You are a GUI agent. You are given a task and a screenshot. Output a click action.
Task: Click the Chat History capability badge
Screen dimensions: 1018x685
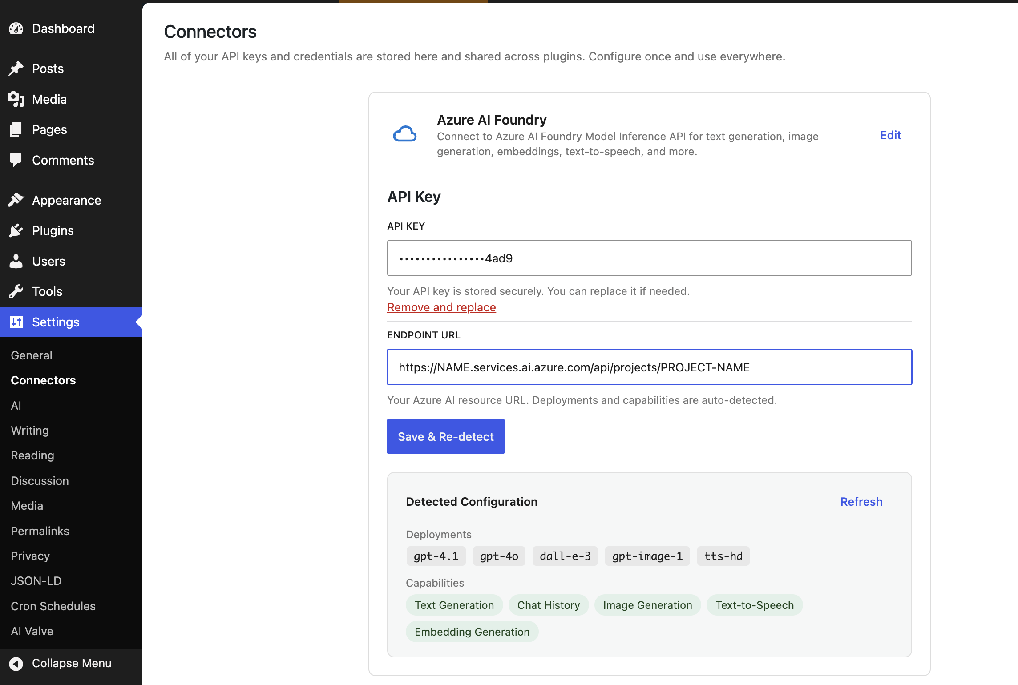click(549, 605)
